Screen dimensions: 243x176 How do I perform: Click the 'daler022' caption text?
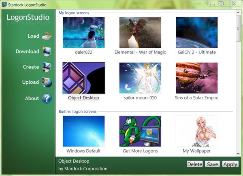point(84,52)
